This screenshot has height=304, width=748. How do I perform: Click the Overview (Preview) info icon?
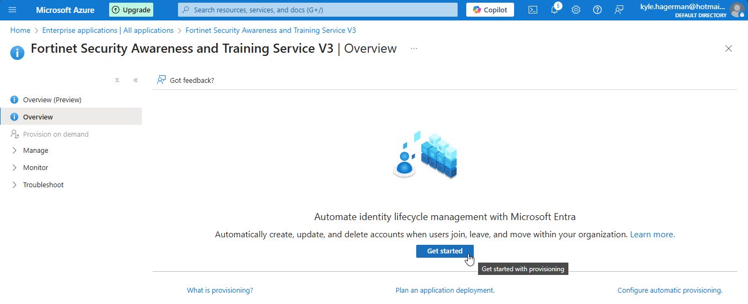click(x=15, y=100)
